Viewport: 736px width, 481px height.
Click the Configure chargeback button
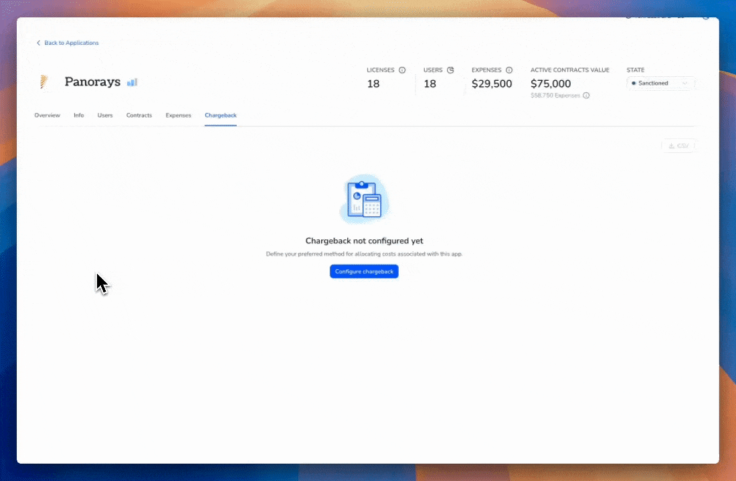(364, 271)
